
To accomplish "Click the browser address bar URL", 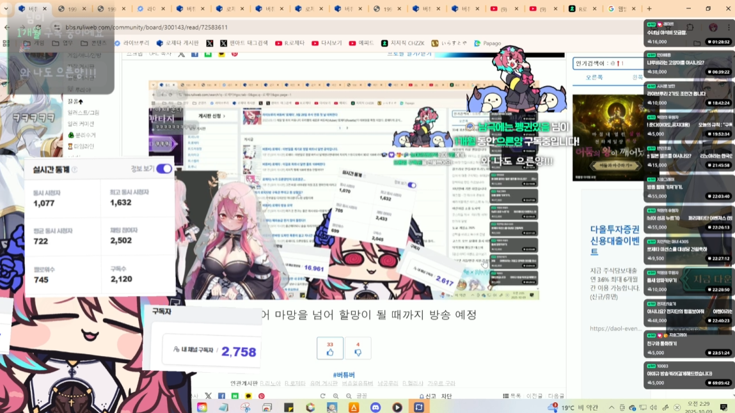I will click(146, 27).
